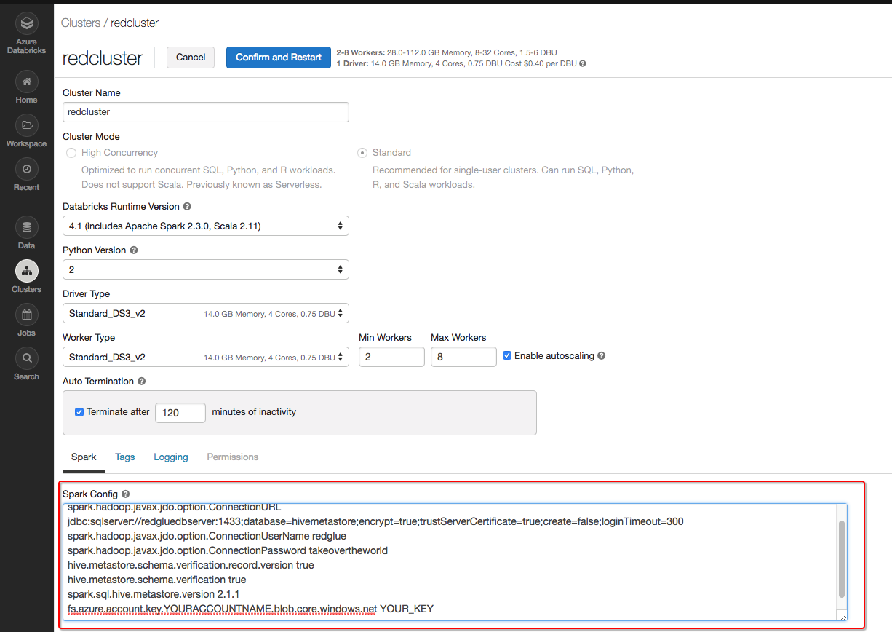This screenshot has height=632, width=892.
Task: Click the hive.metastore.schema.verification true line
Action: [156, 580]
